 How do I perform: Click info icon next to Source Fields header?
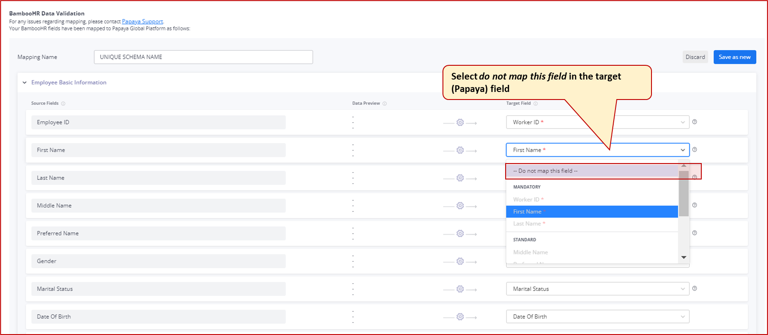point(63,104)
